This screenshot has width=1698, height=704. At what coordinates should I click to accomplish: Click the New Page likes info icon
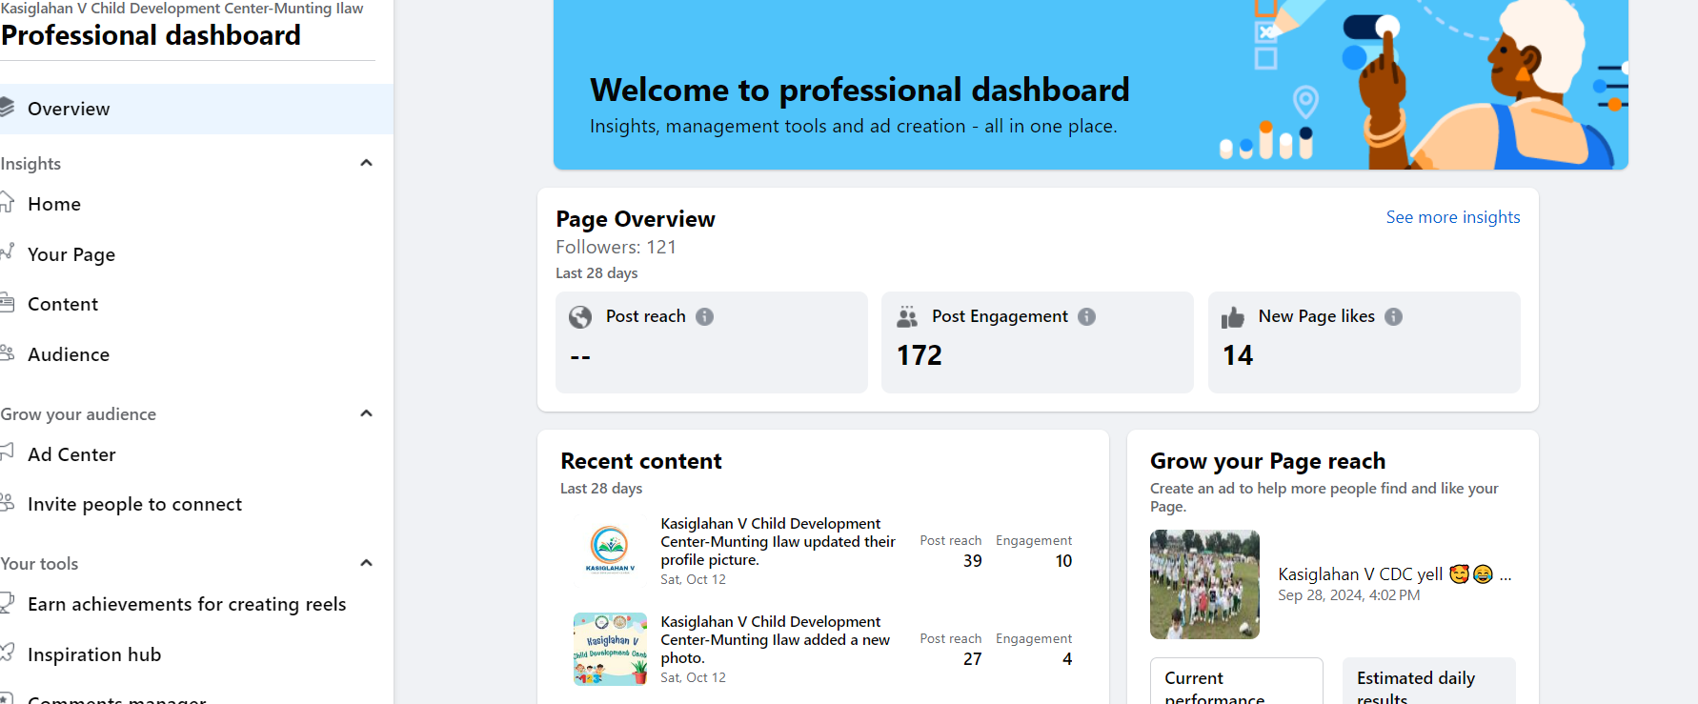(1393, 316)
